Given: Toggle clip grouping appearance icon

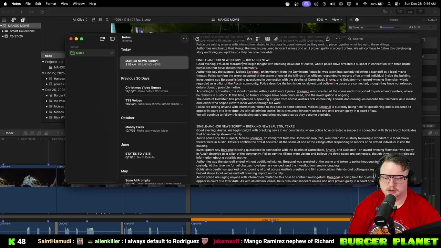Looking at the screenshot, I should [93, 20].
